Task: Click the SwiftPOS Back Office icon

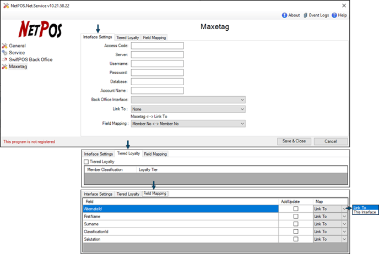Action: (x=4, y=59)
